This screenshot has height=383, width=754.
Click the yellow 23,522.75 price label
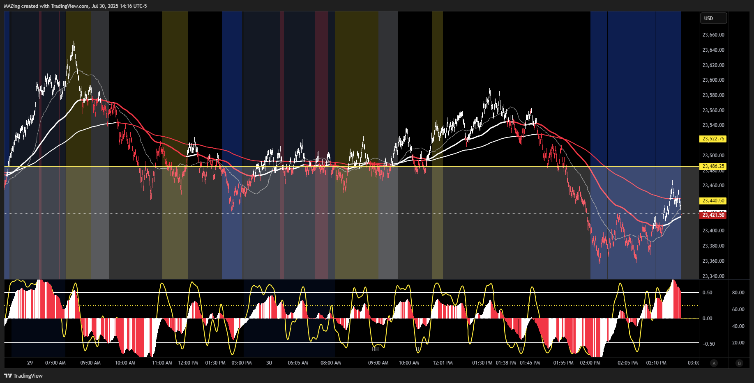[713, 139]
